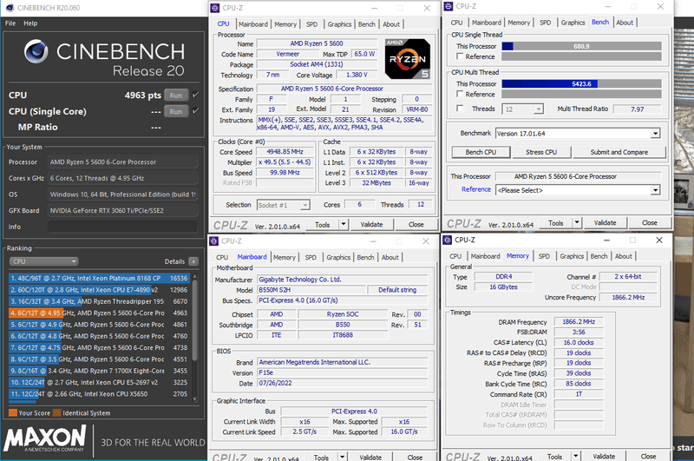Switch to Bench tab in Memory window
The height and width of the screenshot is (461, 694).
click(x=599, y=256)
